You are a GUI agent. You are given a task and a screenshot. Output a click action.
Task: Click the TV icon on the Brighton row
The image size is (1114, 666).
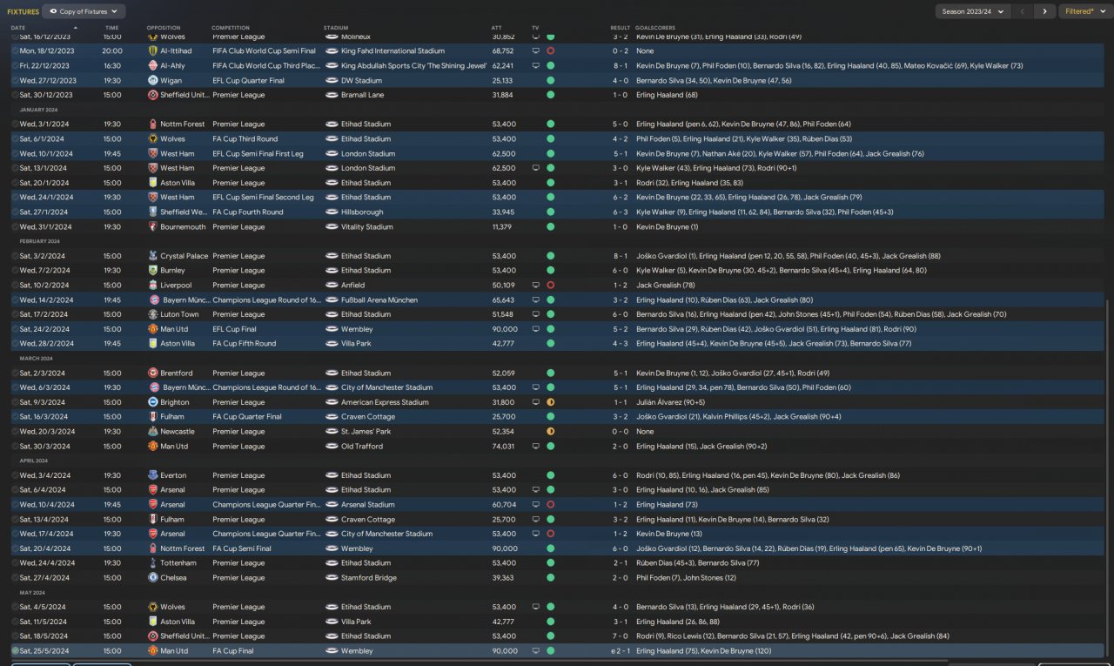(536, 402)
